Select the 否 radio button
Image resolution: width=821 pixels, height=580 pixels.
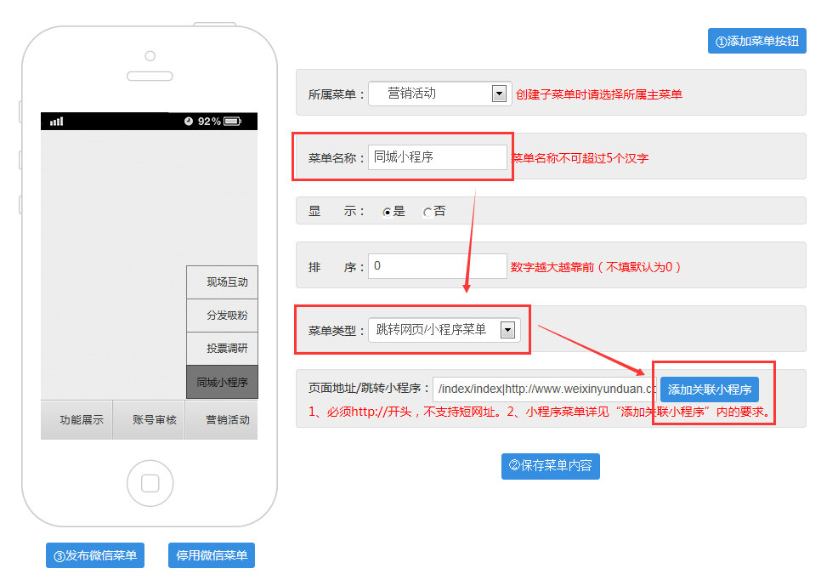427,212
